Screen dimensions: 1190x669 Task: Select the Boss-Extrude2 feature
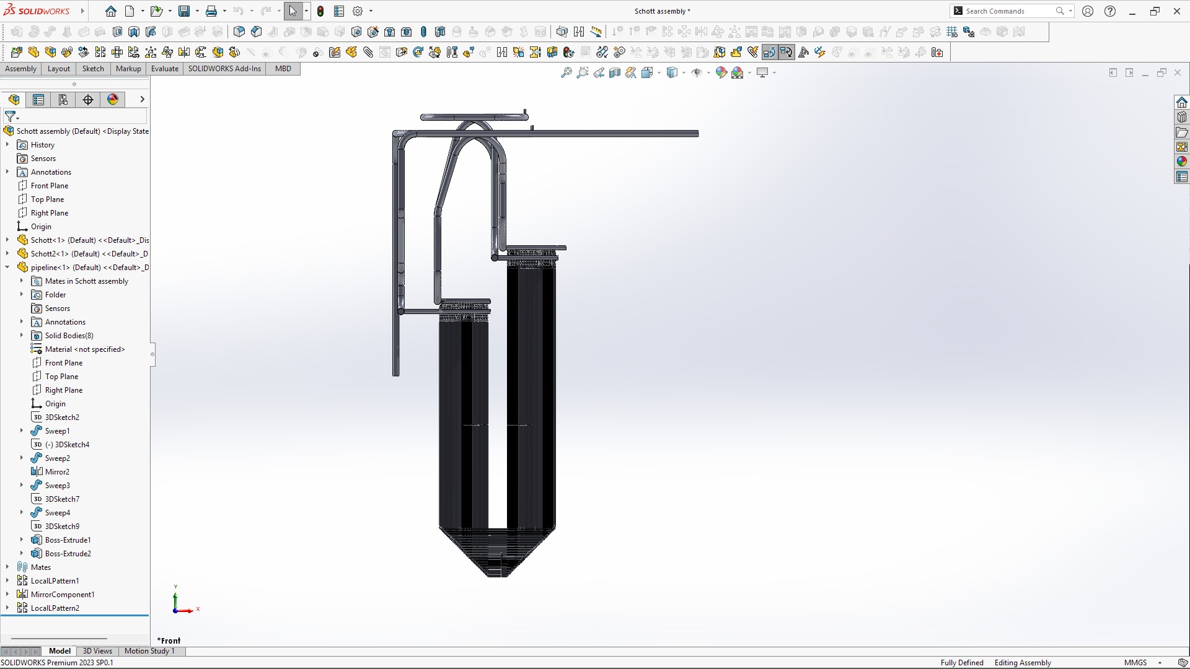click(x=68, y=554)
